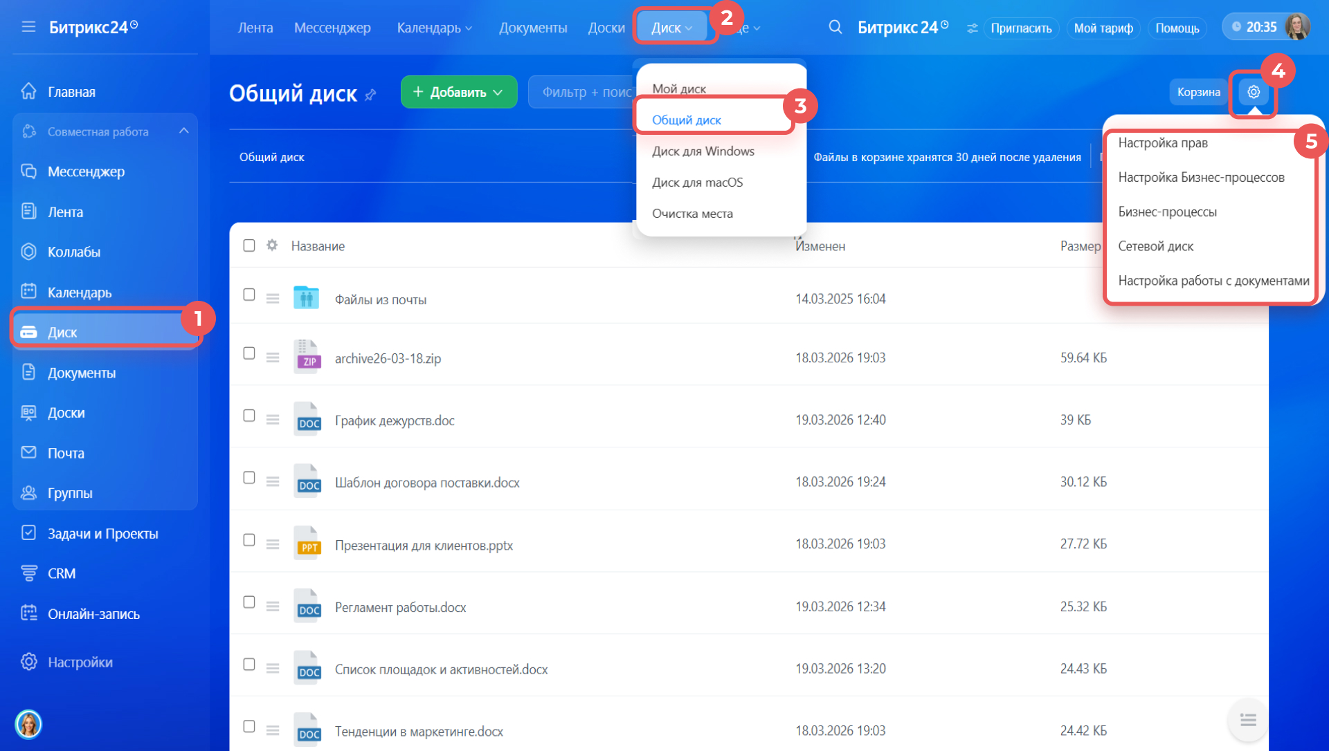Click the archive26-03-18.zip file icon

click(307, 358)
